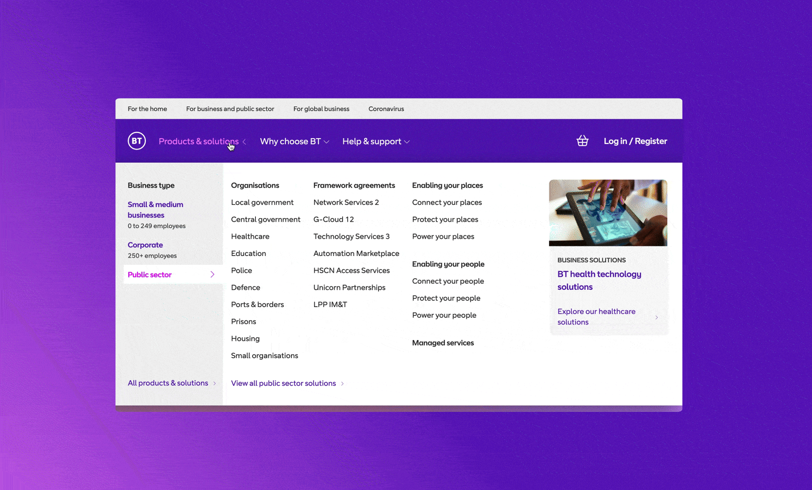
Task: Choose the Corporate business type
Action: click(x=145, y=245)
